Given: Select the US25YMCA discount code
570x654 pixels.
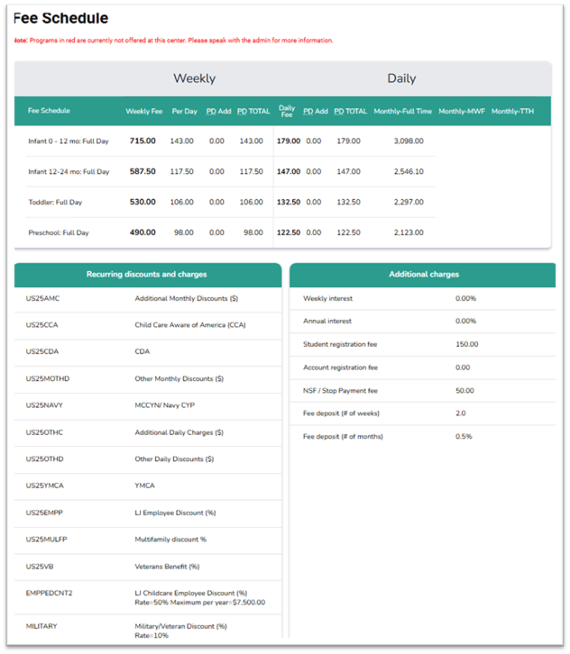Looking at the screenshot, I should pos(47,486).
